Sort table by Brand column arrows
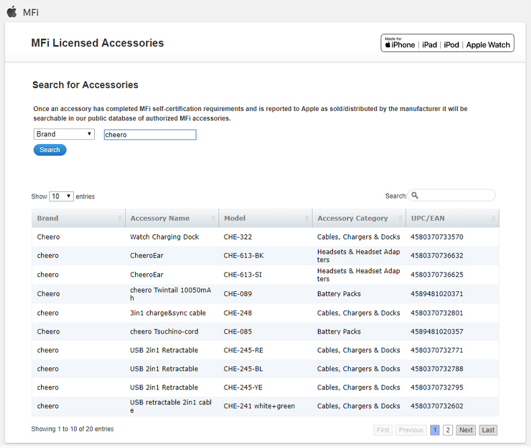 click(x=120, y=218)
